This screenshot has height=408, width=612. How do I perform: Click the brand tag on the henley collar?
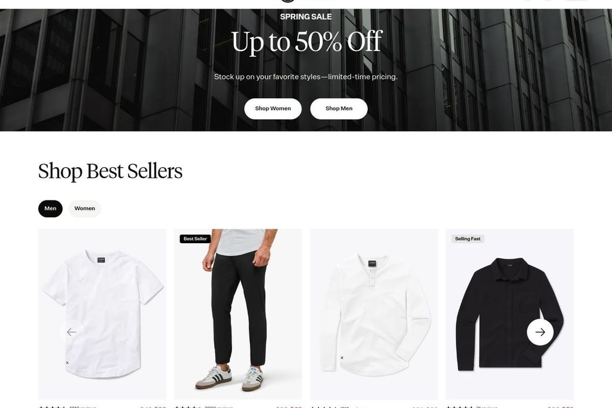click(x=372, y=263)
